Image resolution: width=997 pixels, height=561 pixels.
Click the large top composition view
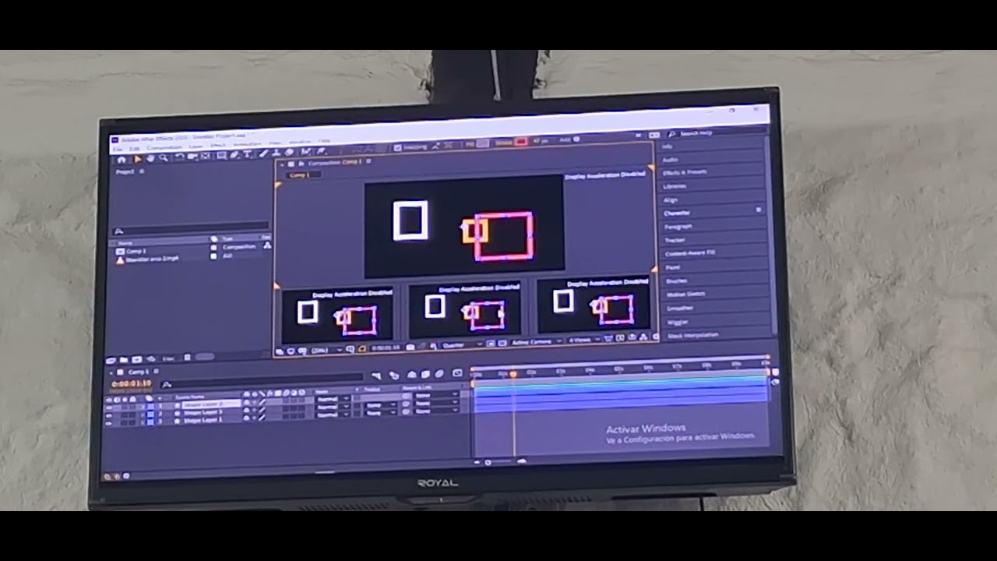tap(464, 226)
